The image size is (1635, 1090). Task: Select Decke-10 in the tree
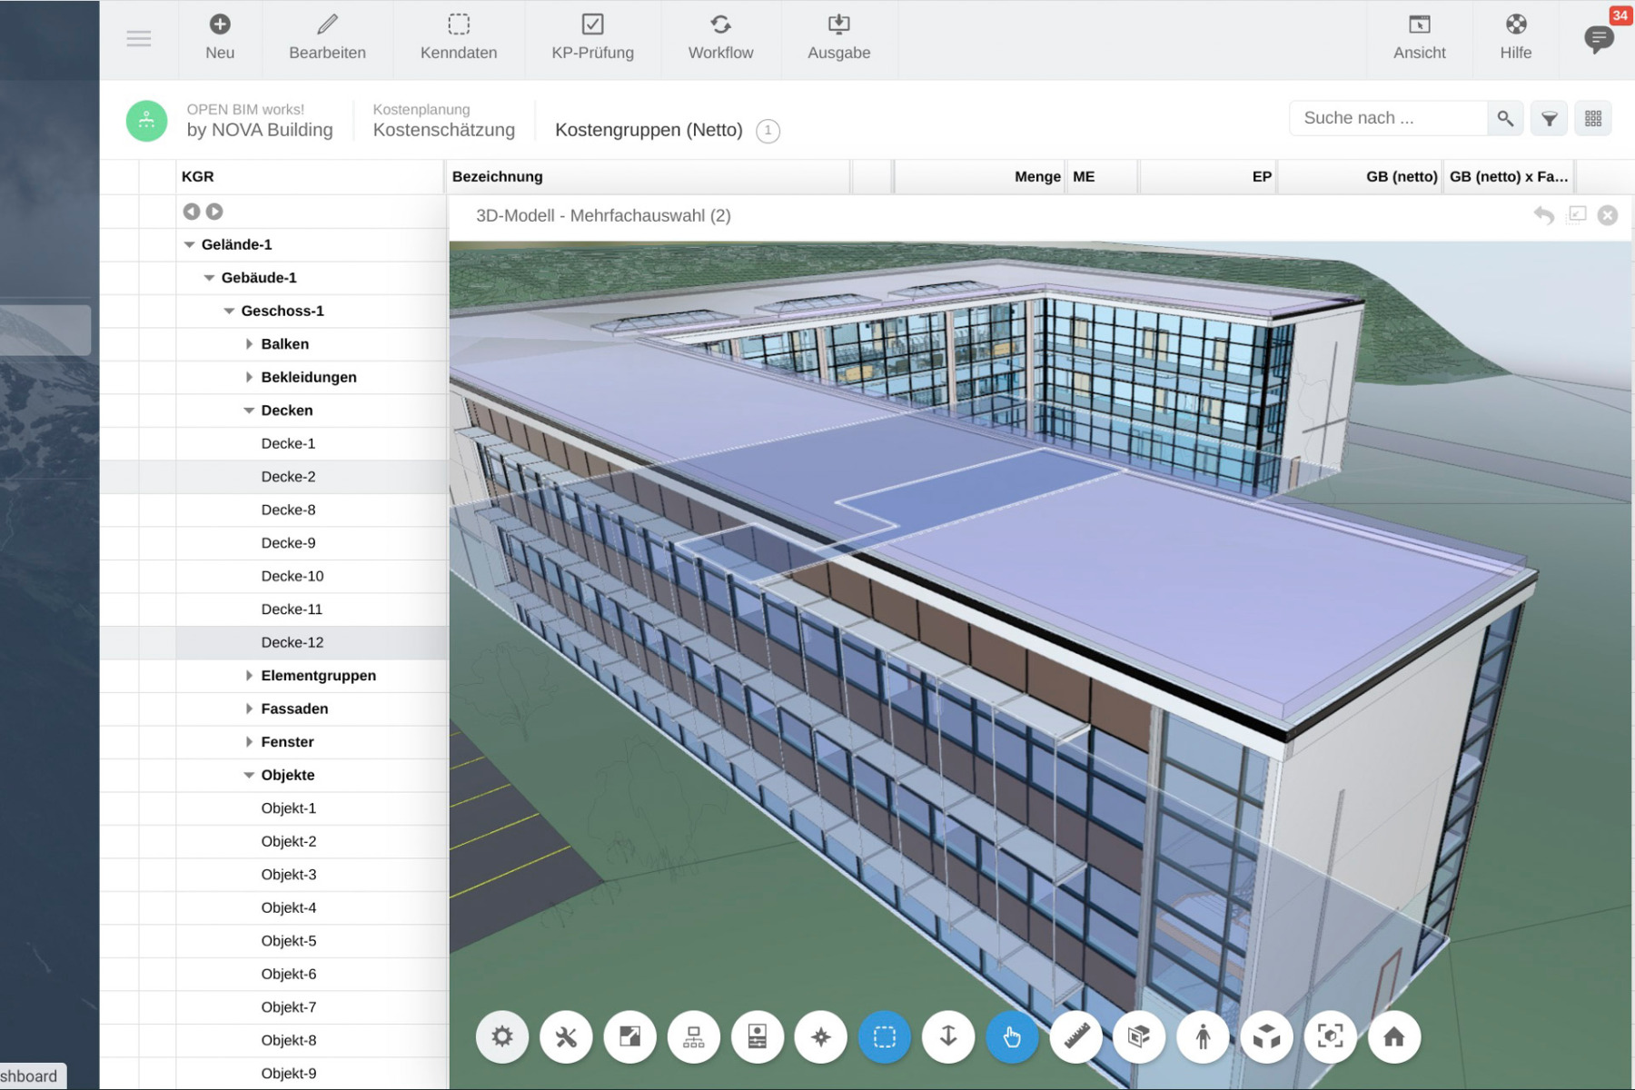point(292,576)
